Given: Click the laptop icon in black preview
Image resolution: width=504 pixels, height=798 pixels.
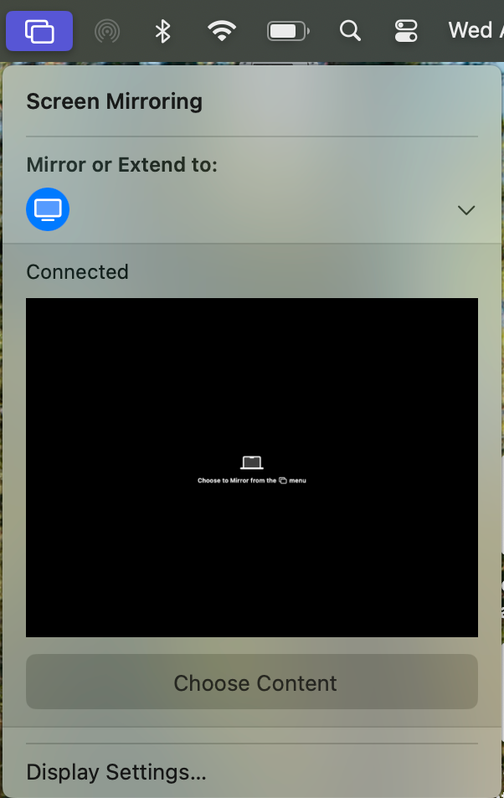Looking at the screenshot, I should tap(251, 462).
